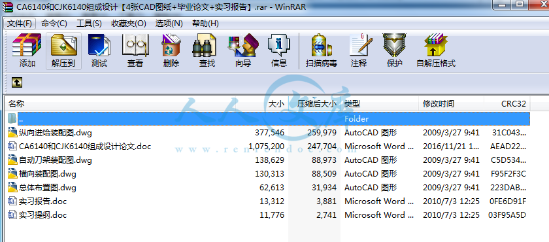Image resolution: width=549 pixels, height=242 pixels.
Task: Select the file CA6140和CJK6140组成设计论文.doc
Action: [x=85, y=147]
